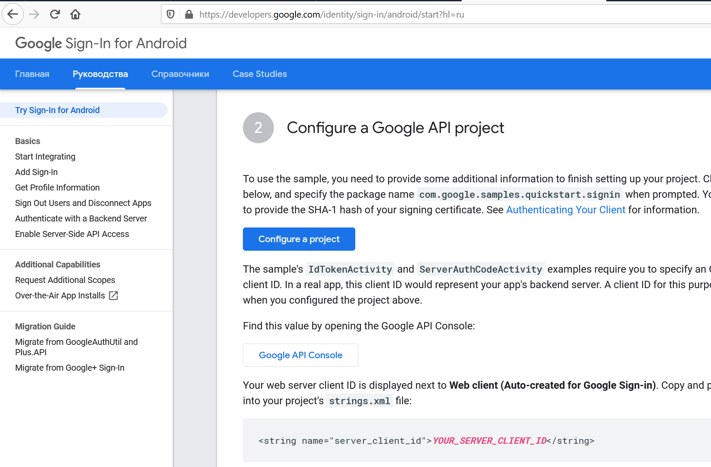
Task: Open the Add Sign-In guide
Action: coord(36,172)
